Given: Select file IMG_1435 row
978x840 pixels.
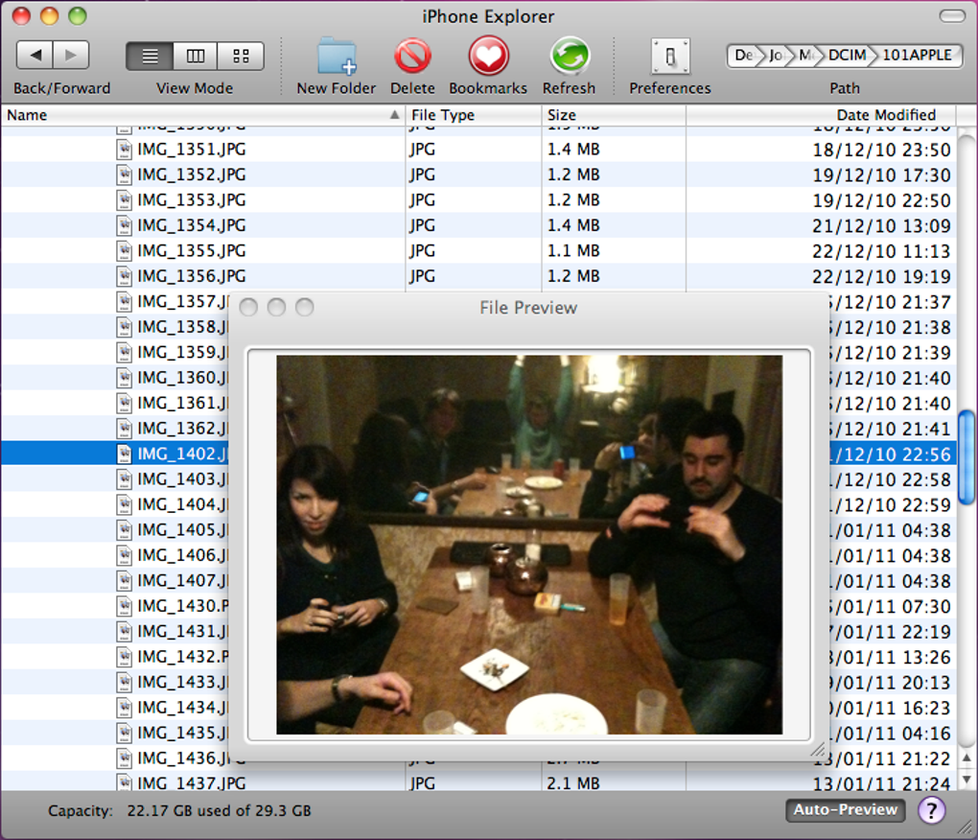Looking at the screenshot, I should click(114, 733).
